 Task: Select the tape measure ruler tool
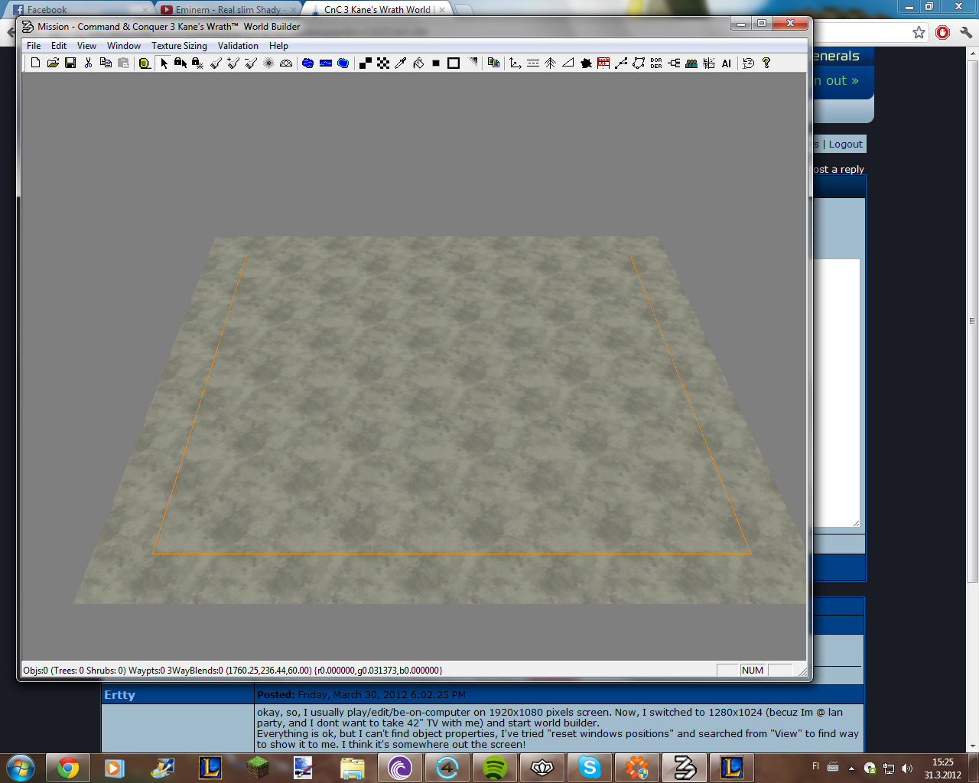pyautogui.click(x=145, y=63)
